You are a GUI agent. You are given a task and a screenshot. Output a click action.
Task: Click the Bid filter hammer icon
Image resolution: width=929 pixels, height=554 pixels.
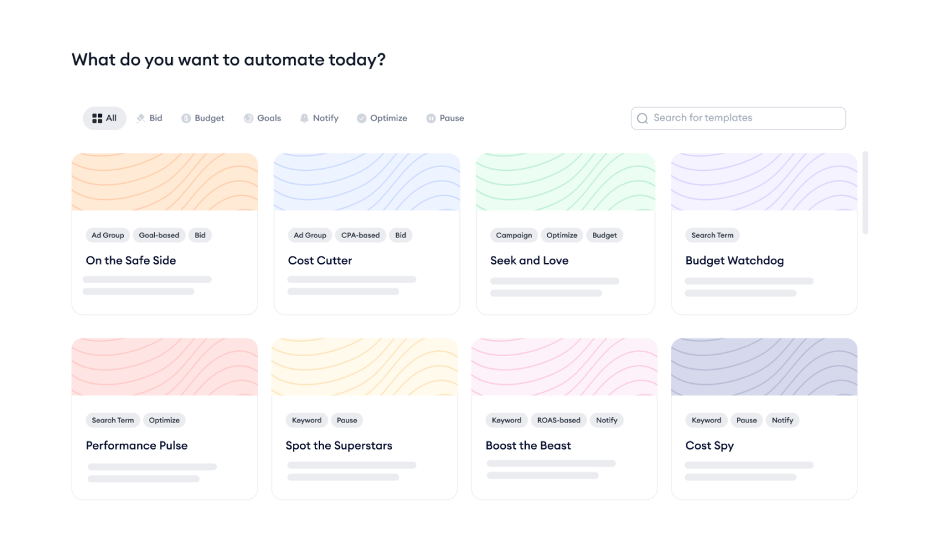pyautogui.click(x=141, y=118)
